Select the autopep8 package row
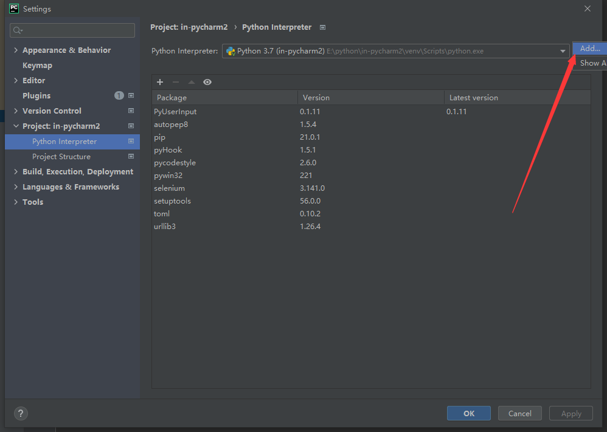Screen dimensions: 607x432 (x=371, y=124)
